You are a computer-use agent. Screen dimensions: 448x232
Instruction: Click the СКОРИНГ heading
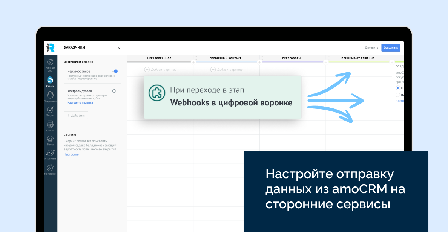coord(70,135)
